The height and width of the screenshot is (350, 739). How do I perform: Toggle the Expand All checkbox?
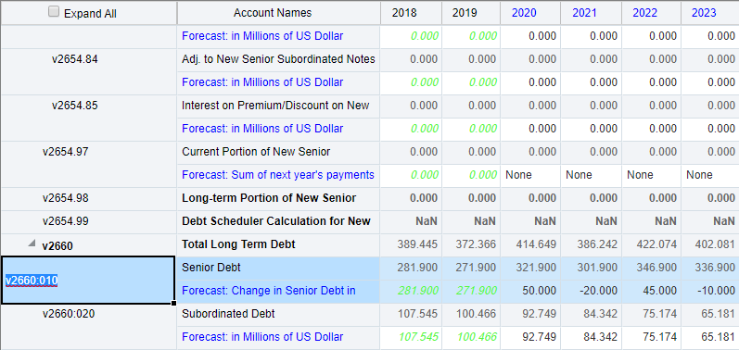[54, 12]
